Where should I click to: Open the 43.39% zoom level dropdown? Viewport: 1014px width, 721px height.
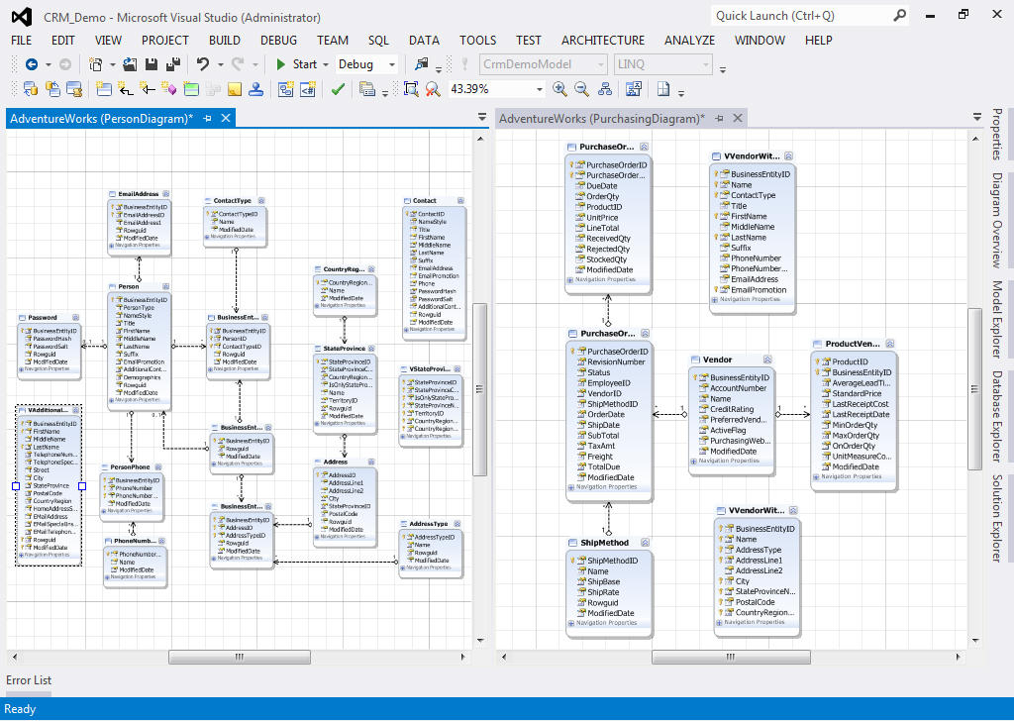[539, 89]
